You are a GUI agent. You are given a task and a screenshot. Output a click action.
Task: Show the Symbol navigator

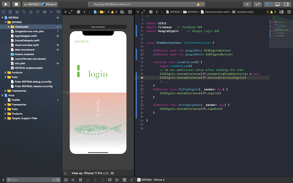point(17,12)
